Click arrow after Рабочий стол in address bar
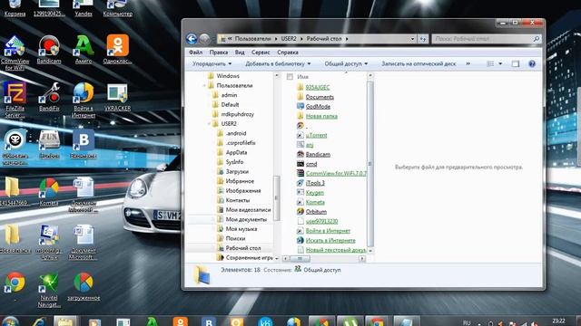Screen dimensions: 581x326 pos(347,39)
